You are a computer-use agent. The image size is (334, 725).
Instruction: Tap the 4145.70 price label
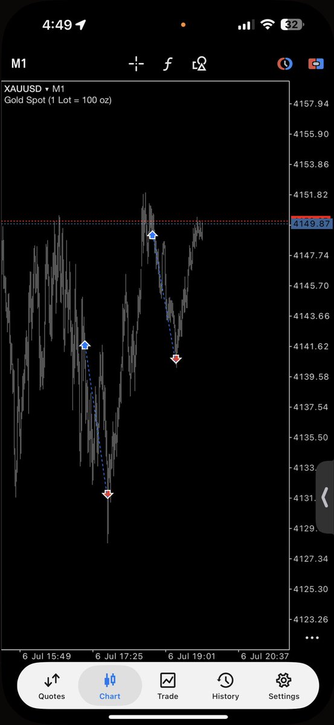pyautogui.click(x=310, y=285)
